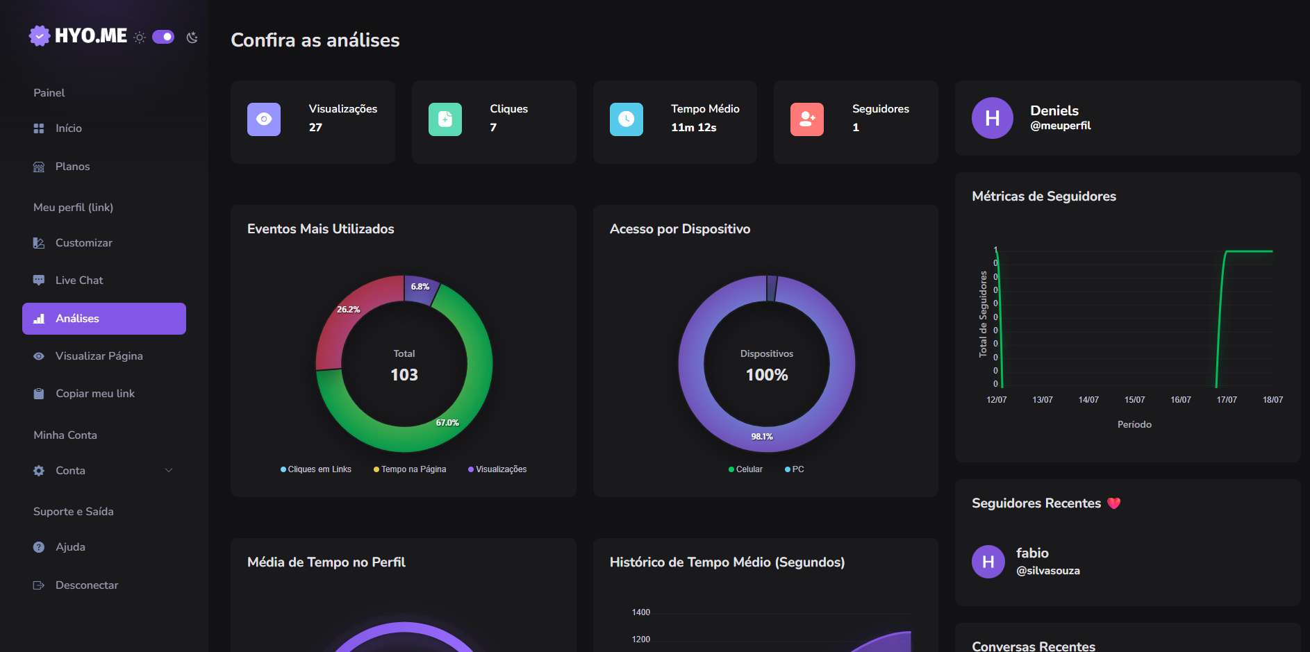The image size is (1310, 652).
Task: Click the Total 103 donut center
Action: pos(404,366)
